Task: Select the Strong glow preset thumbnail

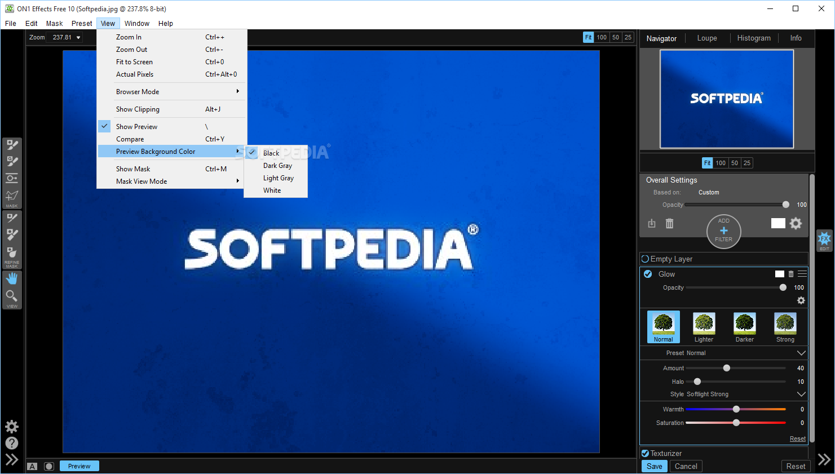Action: tap(785, 327)
